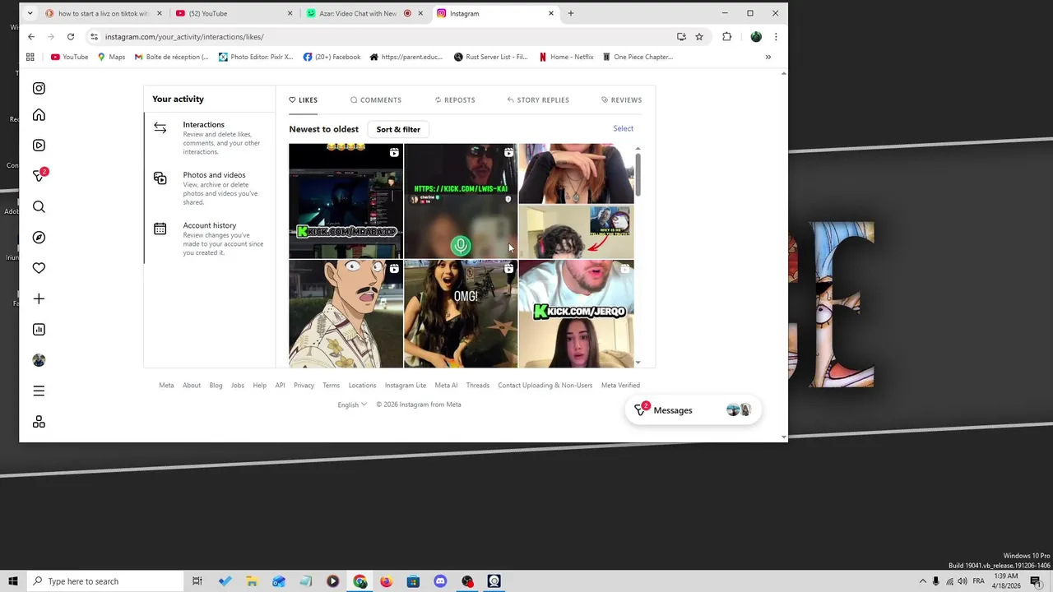Screen dimensions: 1053x592
Task: Switch to Reposts tab
Action: pyautogui.click(x=455, y=99)
